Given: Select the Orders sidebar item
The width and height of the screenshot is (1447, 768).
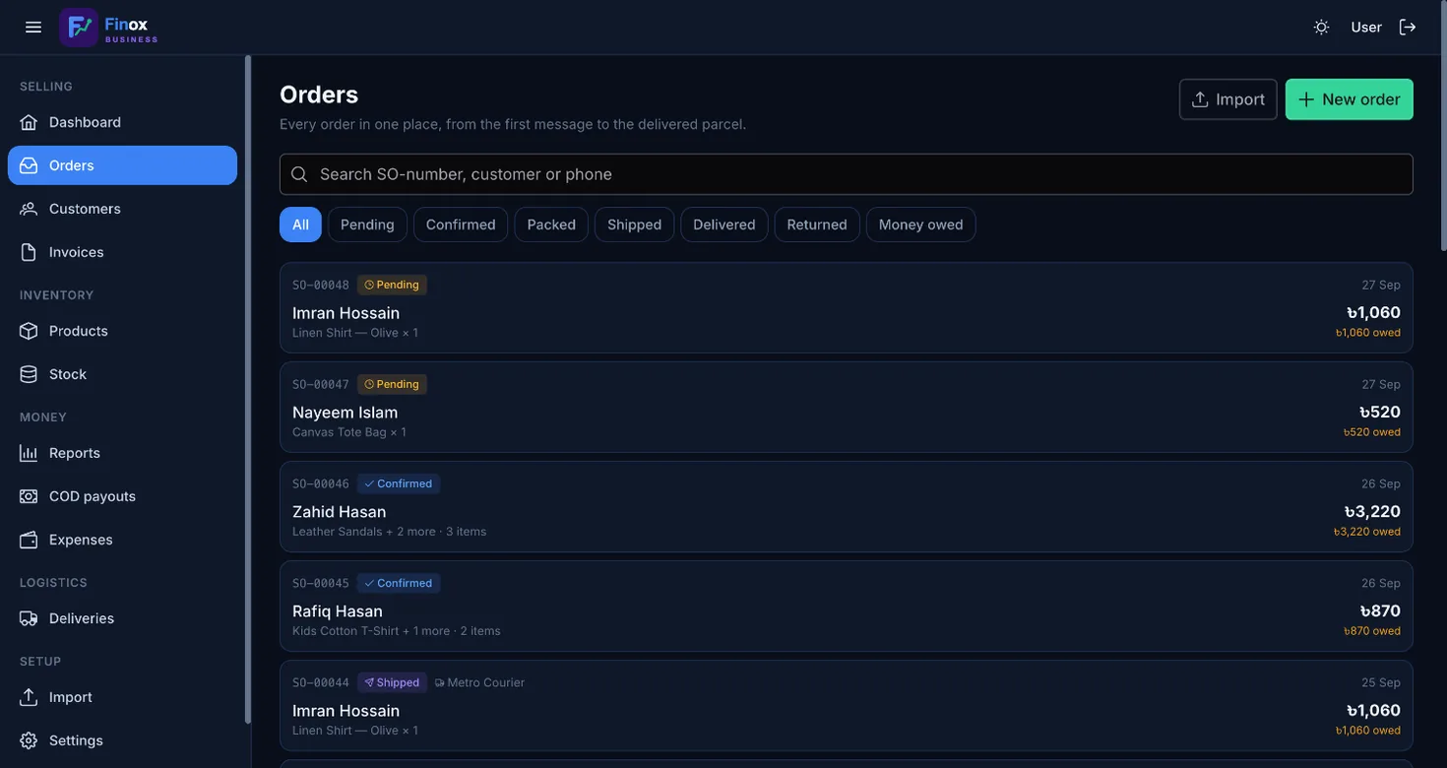Looking at the screenshot, I should (x=122, y=165).
